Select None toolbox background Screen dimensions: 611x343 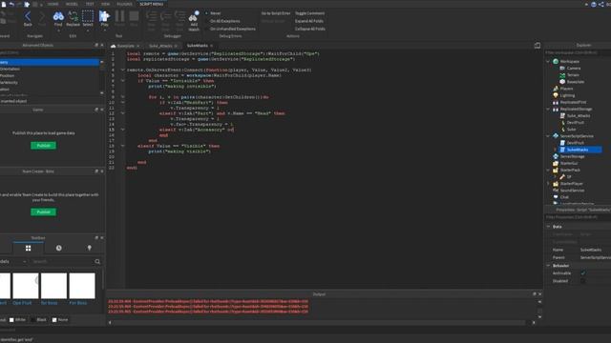(60, 320)
